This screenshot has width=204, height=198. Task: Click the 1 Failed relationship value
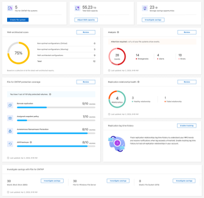pyautogui.click(x=165, y=98)
